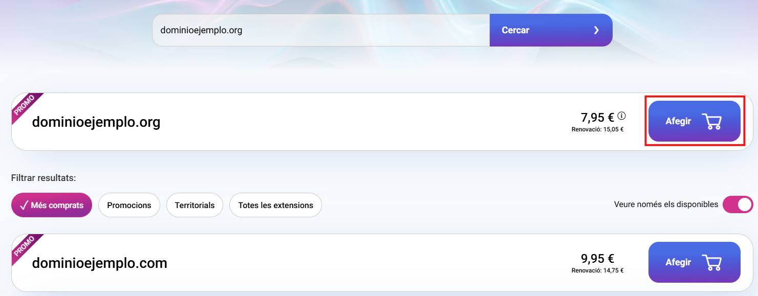Click the cart icon for dominioejemplo.org
The image size is (758, 296).
pyautogui.click(x=712, y=122)
